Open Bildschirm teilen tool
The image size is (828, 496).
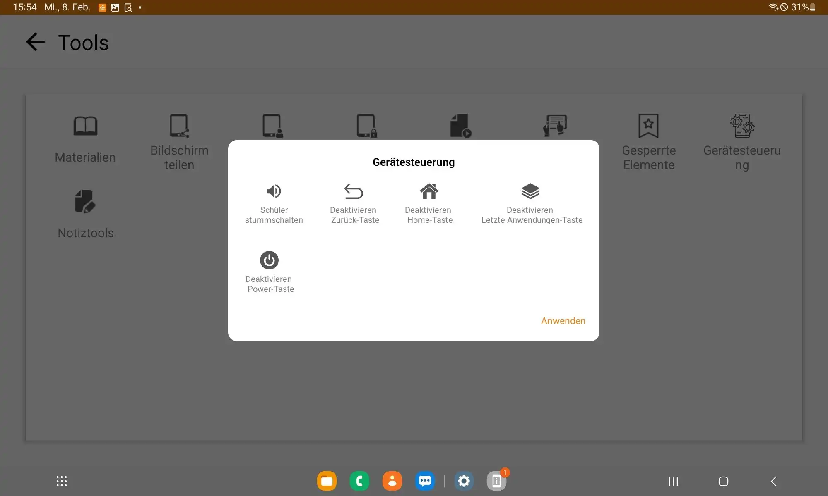pyautogui.click(x=179, y=142)
